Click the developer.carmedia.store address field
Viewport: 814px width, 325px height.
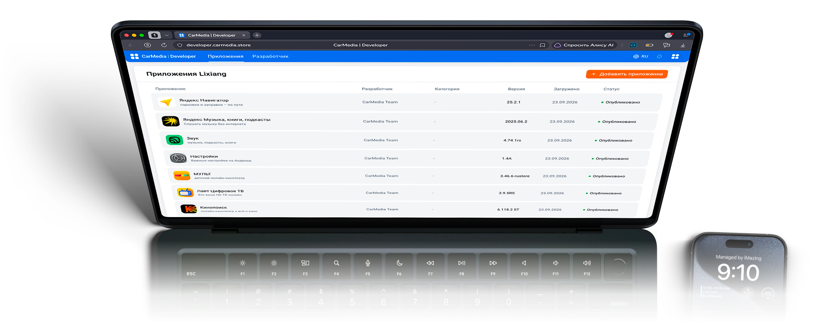(x=218, y=45)
